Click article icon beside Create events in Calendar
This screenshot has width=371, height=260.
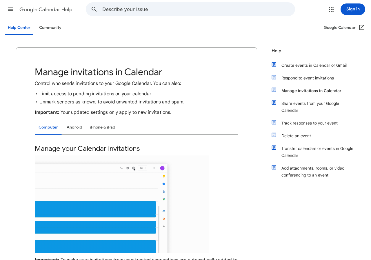[x=274, y=64]
